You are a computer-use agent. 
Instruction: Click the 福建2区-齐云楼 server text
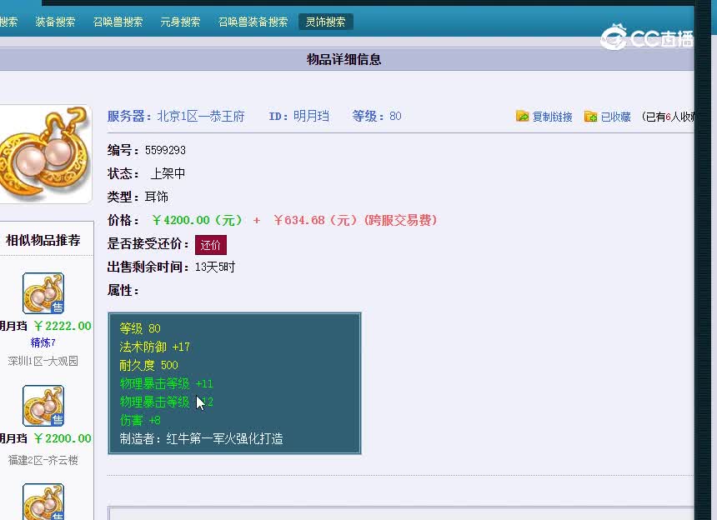point(43,460)
